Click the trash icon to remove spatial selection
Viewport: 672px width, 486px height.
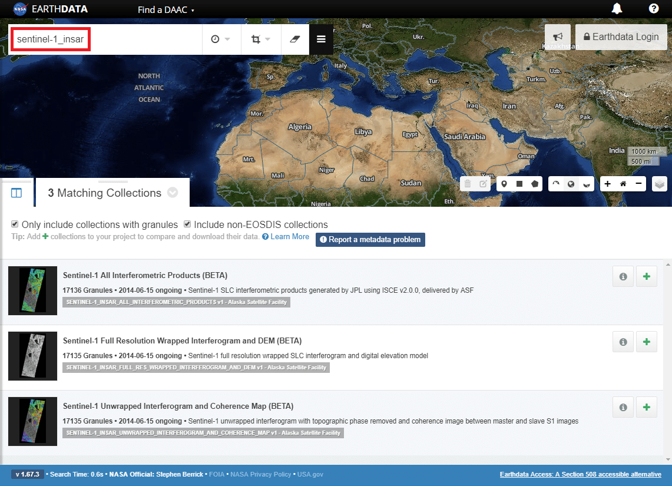(x=468, y=184)
